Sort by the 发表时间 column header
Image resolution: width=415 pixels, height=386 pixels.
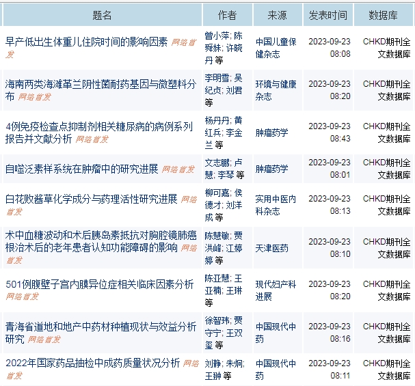pyautogui.click(x=327, y=15)
